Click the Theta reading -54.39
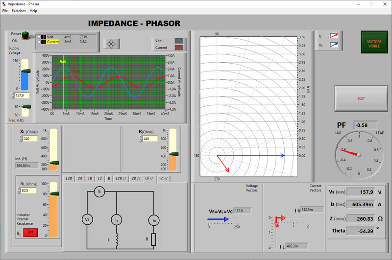 pos(361,231)
